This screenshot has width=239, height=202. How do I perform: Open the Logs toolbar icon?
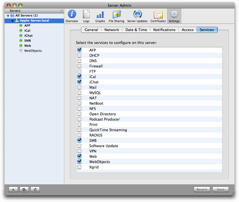(x=86, y=16)
